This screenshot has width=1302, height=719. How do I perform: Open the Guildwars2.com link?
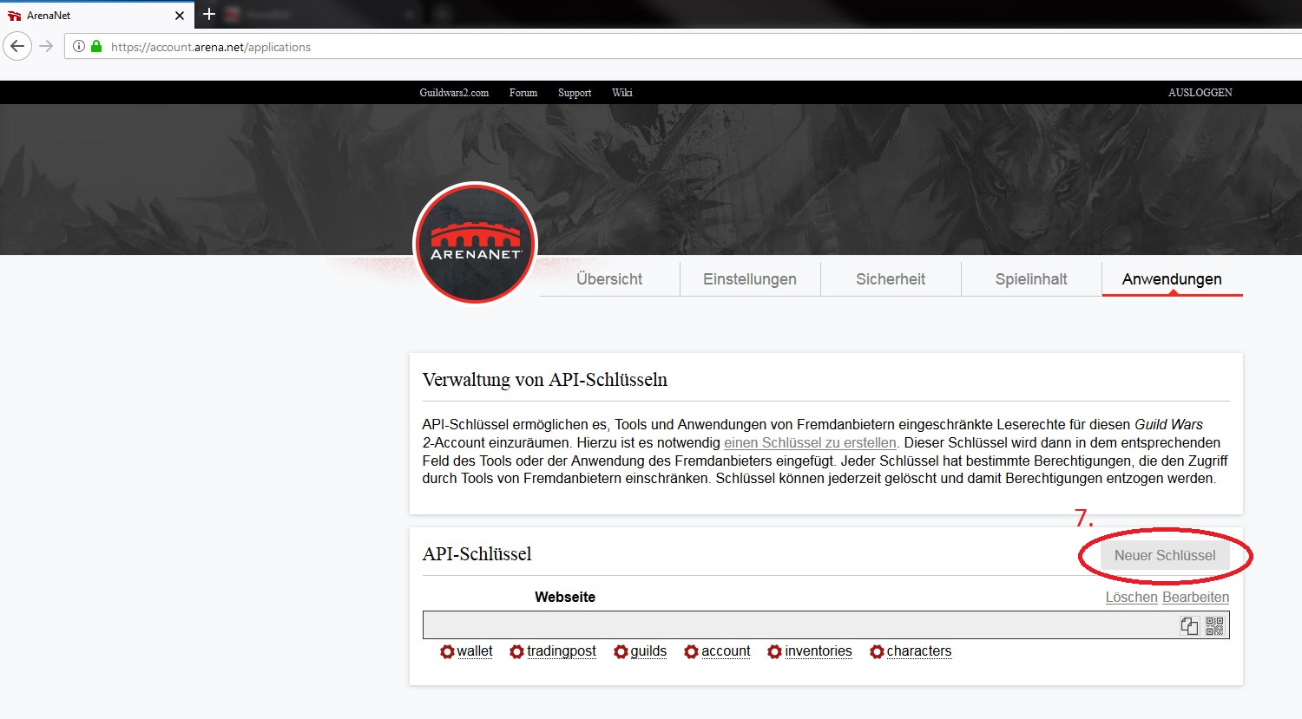click(454, 93)
